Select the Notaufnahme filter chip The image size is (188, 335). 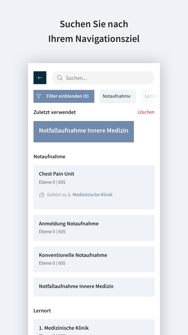coord(118,96)
